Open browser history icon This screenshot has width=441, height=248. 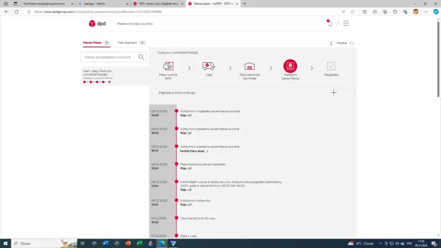395,12
